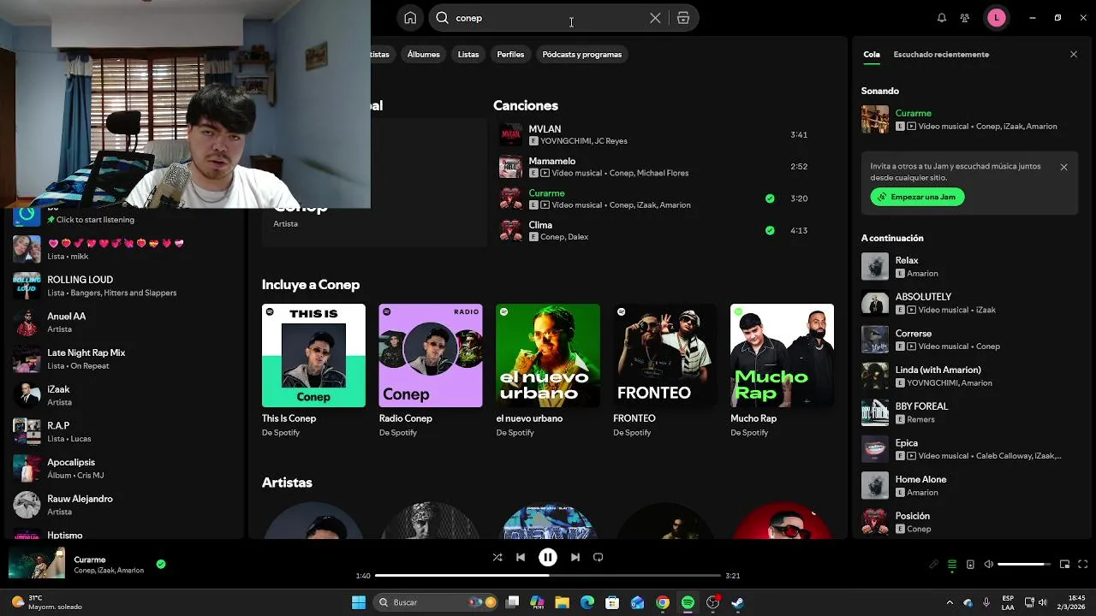
Task: Open FRONTEO playlist card
Action: click(x=665, y=371)
